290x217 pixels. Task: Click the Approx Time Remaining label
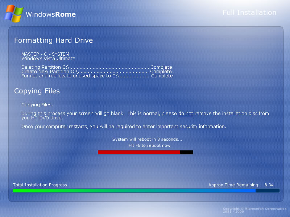click(x=234, y=185)
